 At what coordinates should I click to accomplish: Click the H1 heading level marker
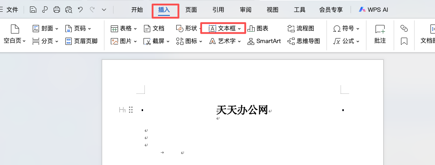coord(122,110)
